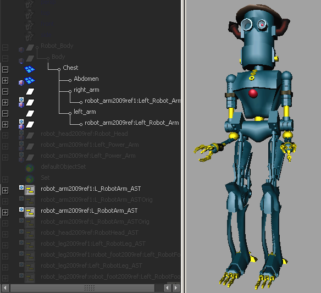This screenshot has width=321, height=293.
Task: Select the Chest node in outliner
Action: coord(70,68)
